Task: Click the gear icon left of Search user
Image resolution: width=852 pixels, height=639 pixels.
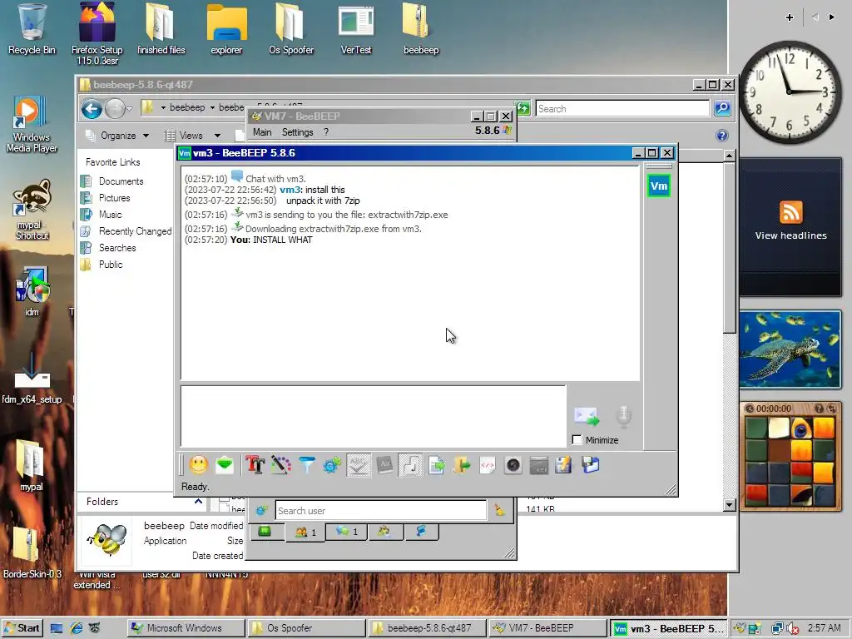Action: point(262,511)
